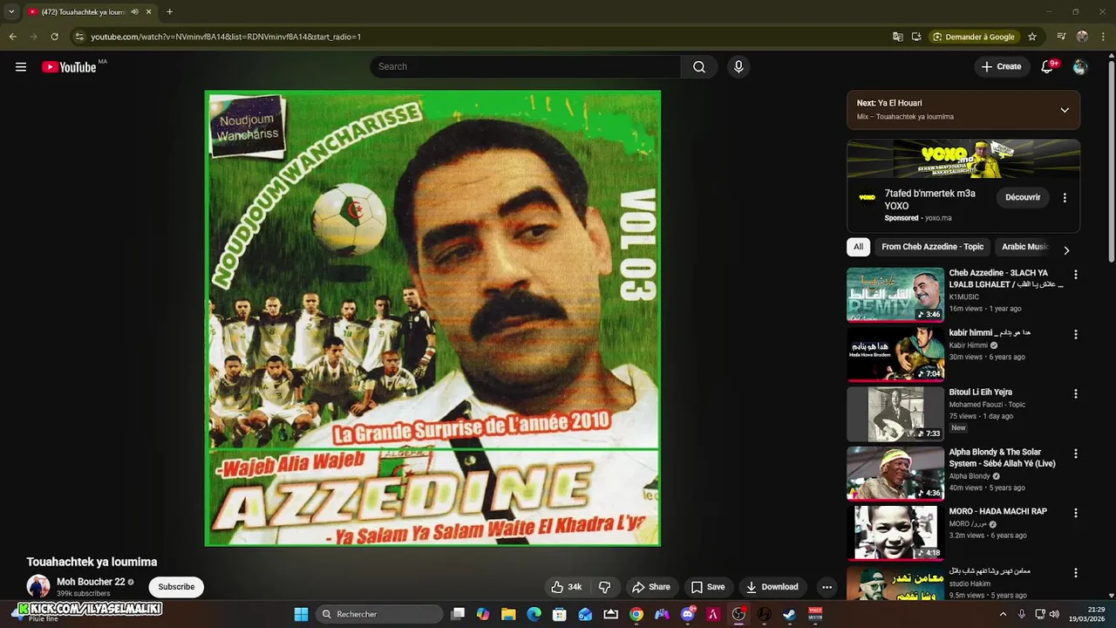1116x628 pixels.
Task: Open the kabir himmi video thumbnail
Action: (895, 354)
